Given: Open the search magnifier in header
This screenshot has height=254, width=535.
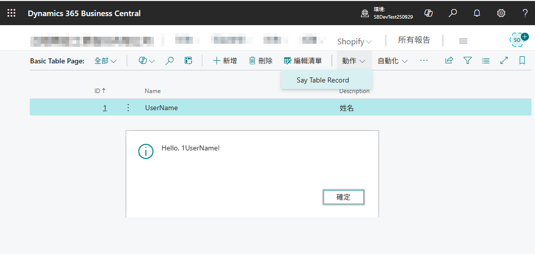Looking at the screenshot, I should (453, 13).
